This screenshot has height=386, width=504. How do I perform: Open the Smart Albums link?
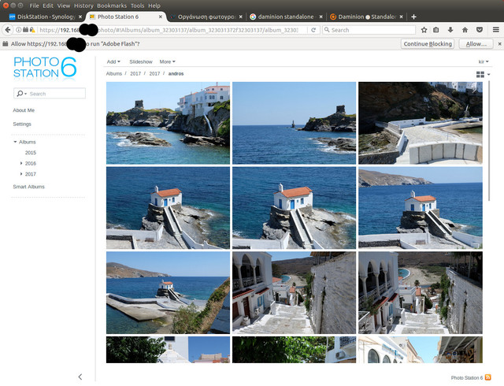(x=28, y=187)
